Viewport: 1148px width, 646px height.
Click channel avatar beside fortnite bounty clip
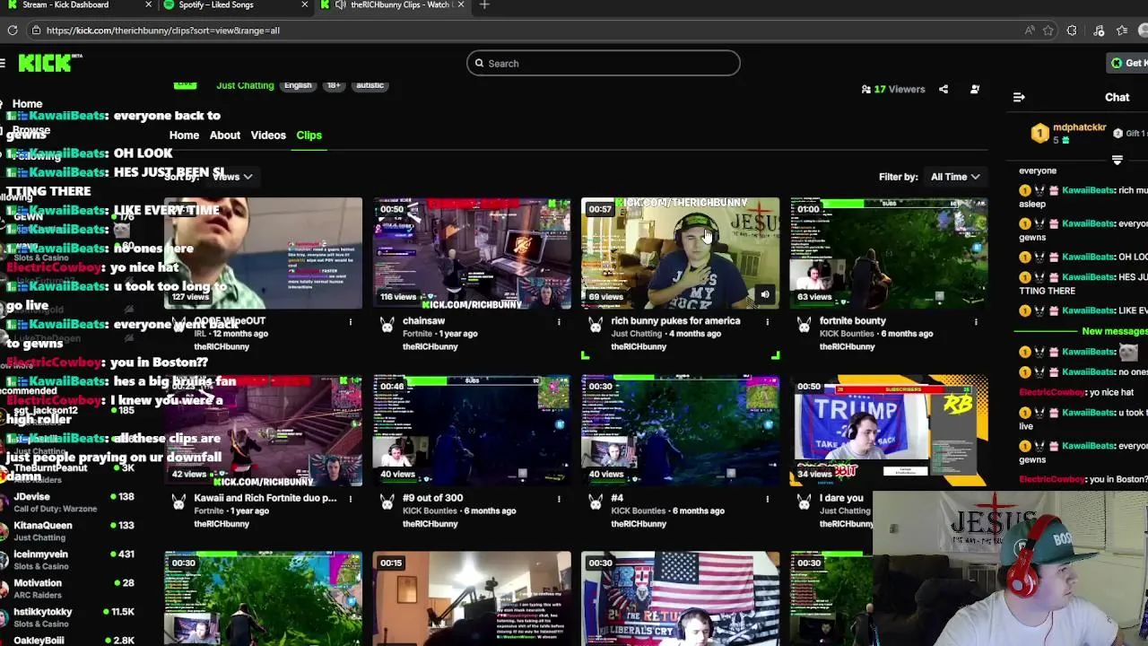coord(804,326)
